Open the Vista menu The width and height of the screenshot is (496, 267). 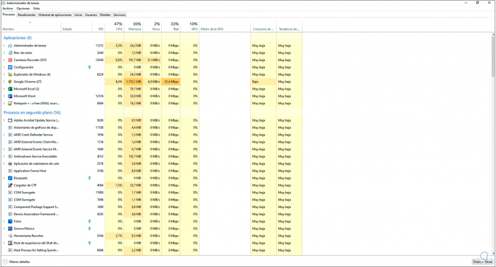point(37,9)
